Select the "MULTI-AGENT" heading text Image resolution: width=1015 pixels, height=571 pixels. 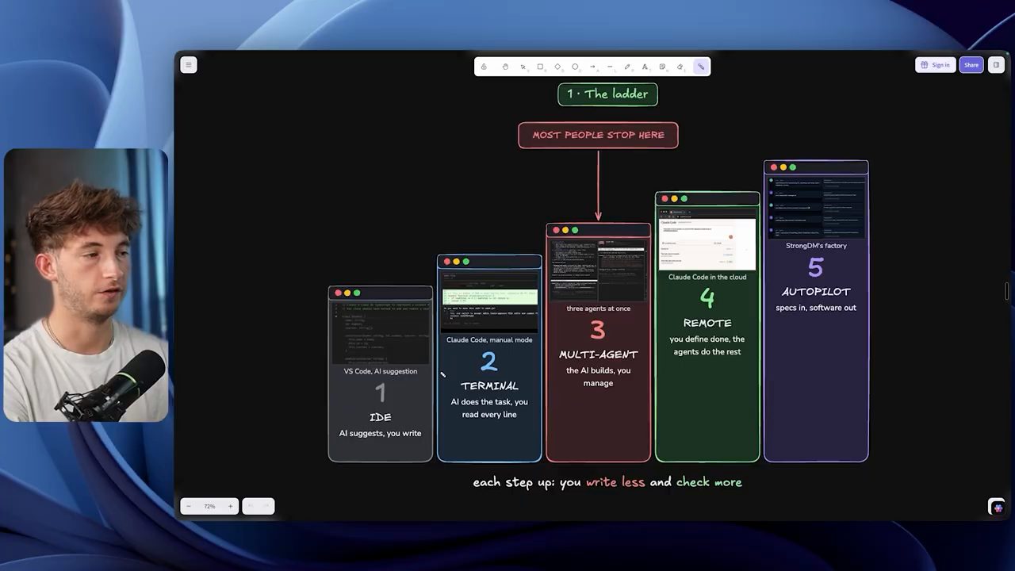pos(598,354)
